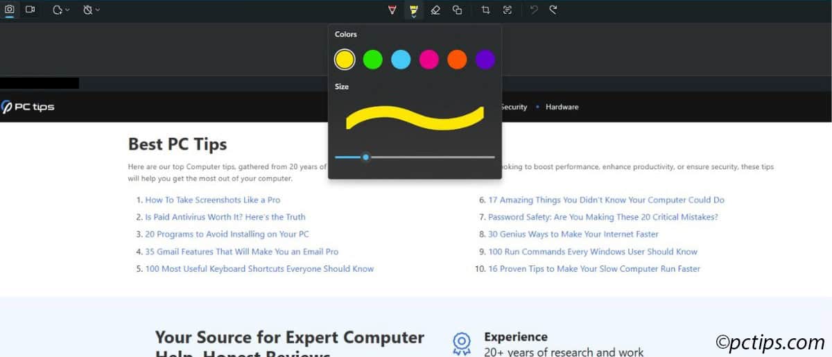
Task: Open the delay snip timer dropdown
Action: [x=92, y=10]
